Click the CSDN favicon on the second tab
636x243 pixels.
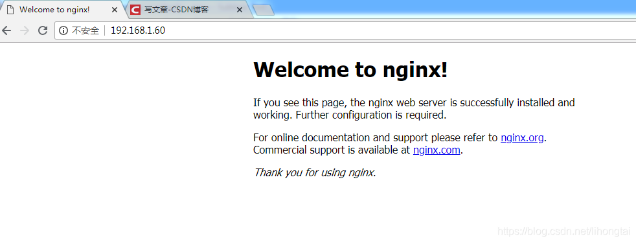135,9
